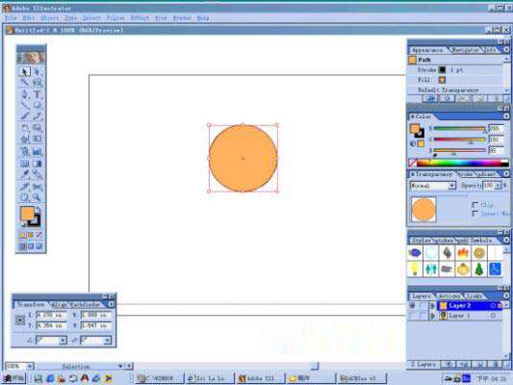Select the Ellipse tool
Screen dimensions: 513x385
(x=38, y=105)
